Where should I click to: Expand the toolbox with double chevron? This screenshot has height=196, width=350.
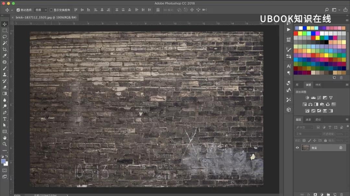2,16
